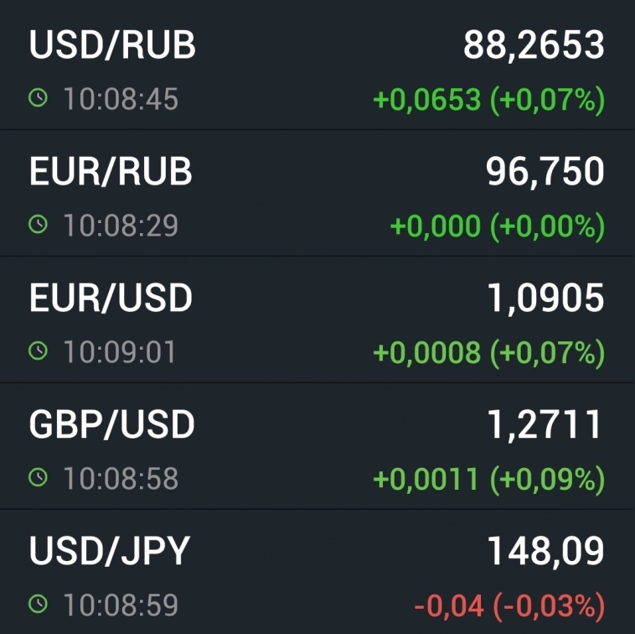Viewport: 635px width, 634px height.
Task: Open the EUR/RUB currency pair
Action: tap(111, 172)
